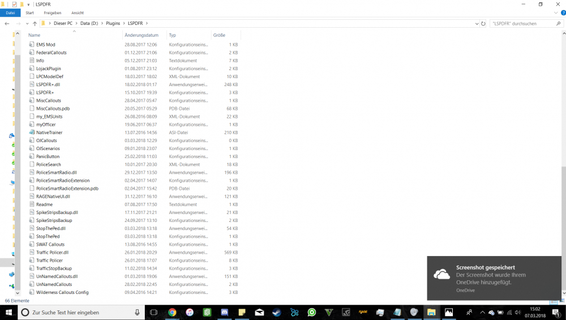Open Task View on the taskbar
Image resolution: width=566 pixels, height=320 pixels.
[x=153, y=313]
